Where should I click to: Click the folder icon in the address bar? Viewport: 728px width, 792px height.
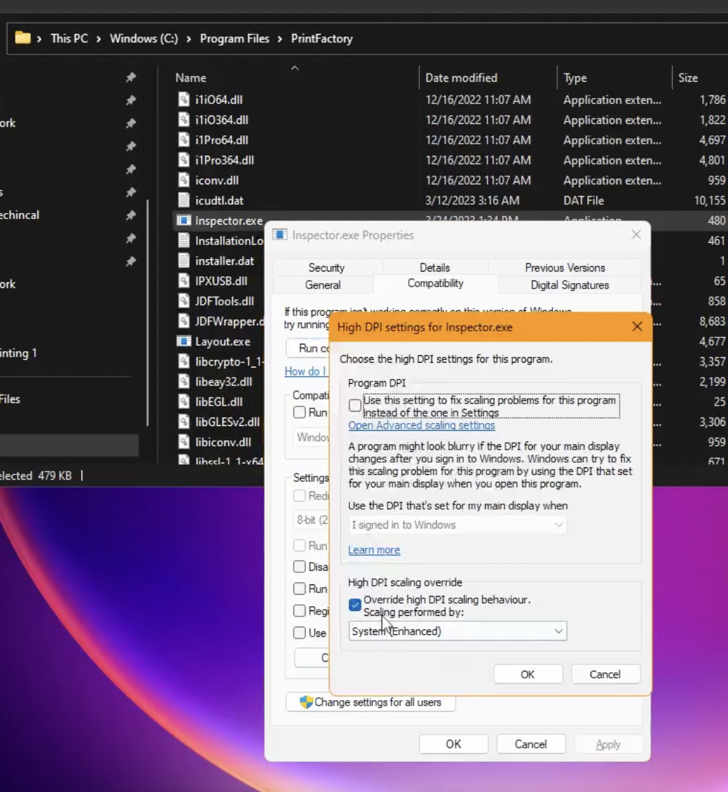click(22, 38)
